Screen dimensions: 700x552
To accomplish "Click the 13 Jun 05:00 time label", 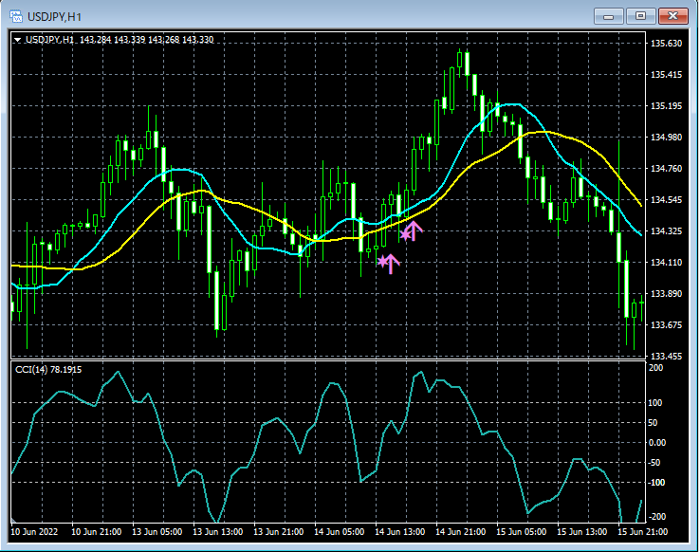I will pyautogui.click(x=157, y=531).
